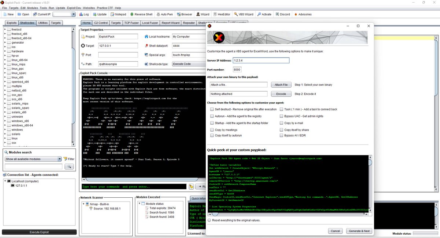Click the Encode button for the payload
This screenshot has height=238, width=440.
(281, 94)
